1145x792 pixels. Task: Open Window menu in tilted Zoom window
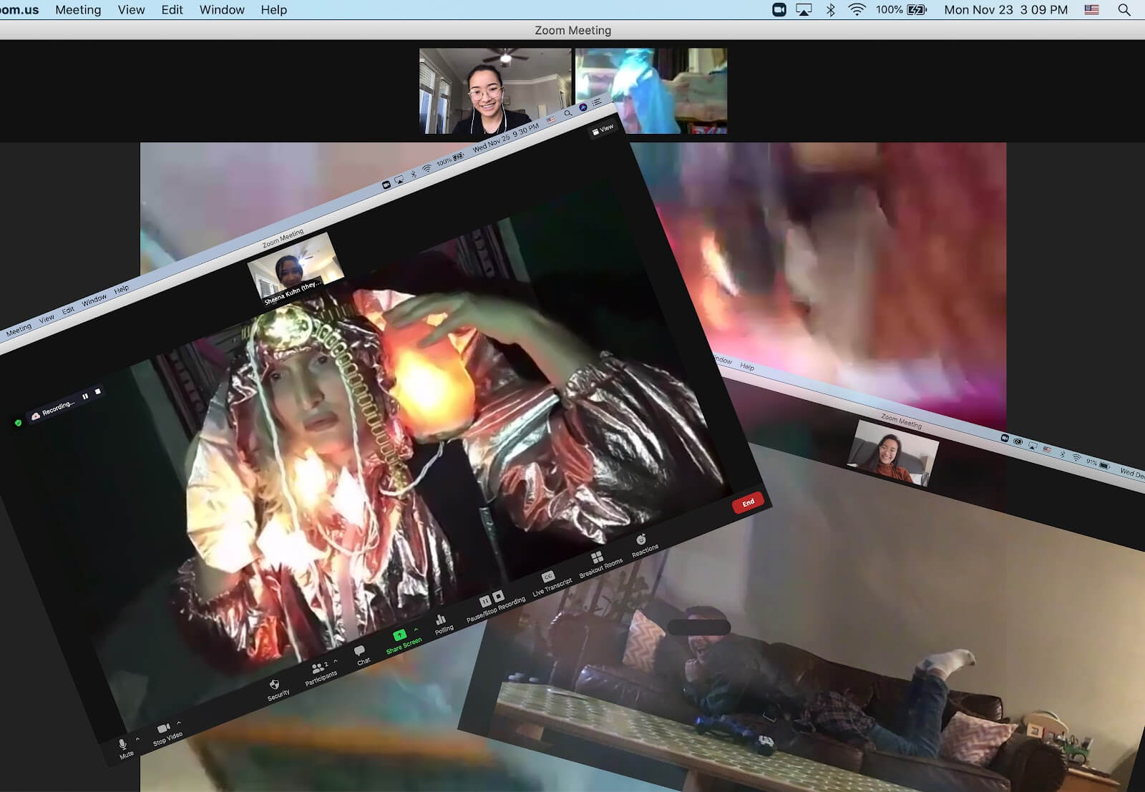pyautogui.click(x=94, y=300)
